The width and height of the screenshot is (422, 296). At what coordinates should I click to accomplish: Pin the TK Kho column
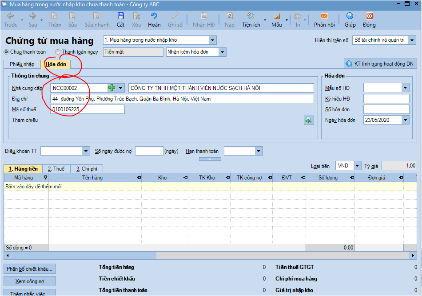coord(228,177)
